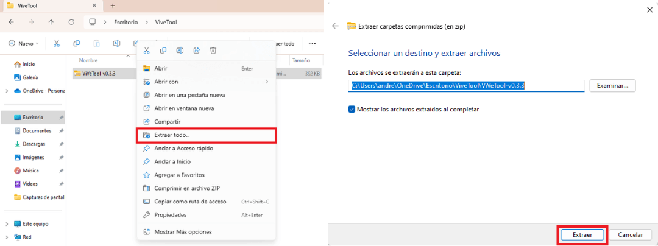Click the Cut icon atop context menu
658x246 pixels.
[146, 51]
